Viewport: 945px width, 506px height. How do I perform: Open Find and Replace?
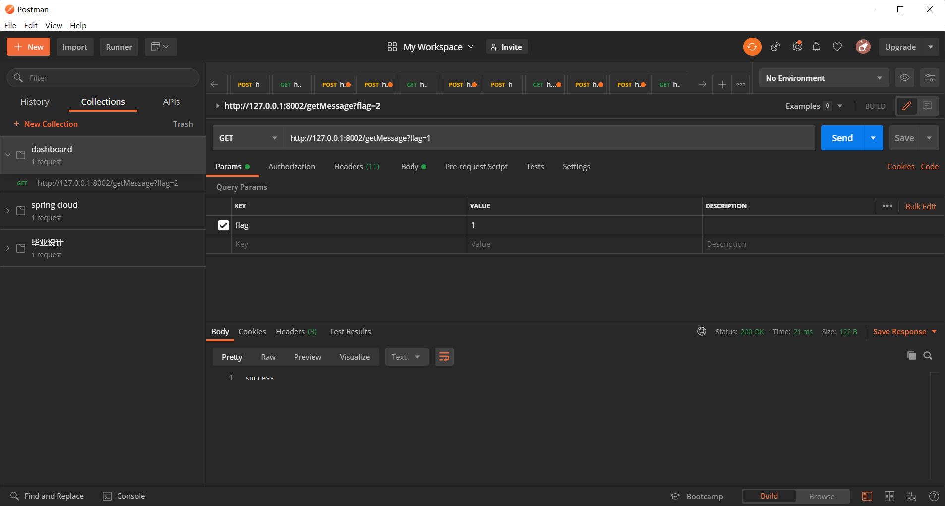47,496
